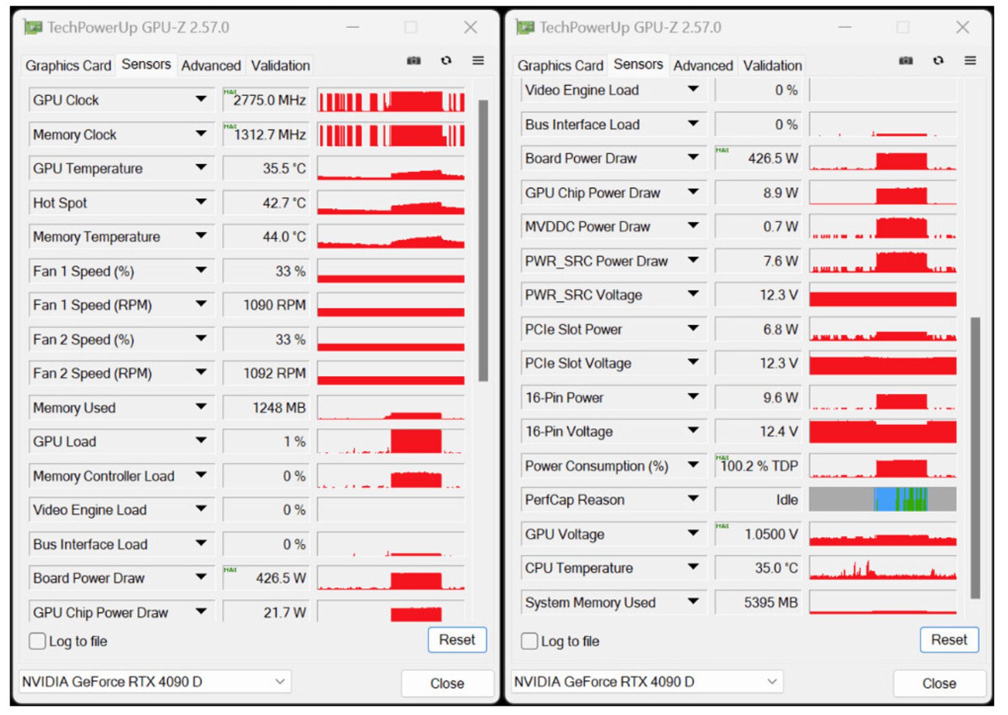Click Reset button in left window
Screen dimensions: 1008x715
[457, 640]
